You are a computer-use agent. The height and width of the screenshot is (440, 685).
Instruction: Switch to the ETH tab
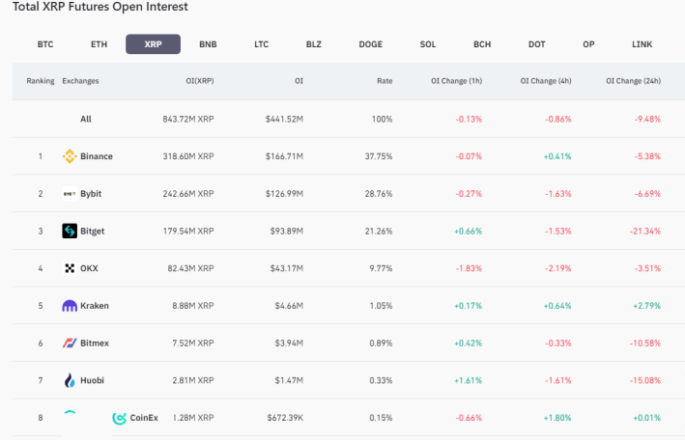(100, 44)
